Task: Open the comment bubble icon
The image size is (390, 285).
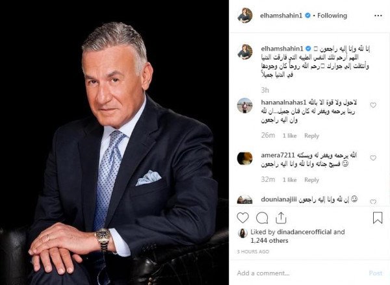Action: tap(262, 218)
